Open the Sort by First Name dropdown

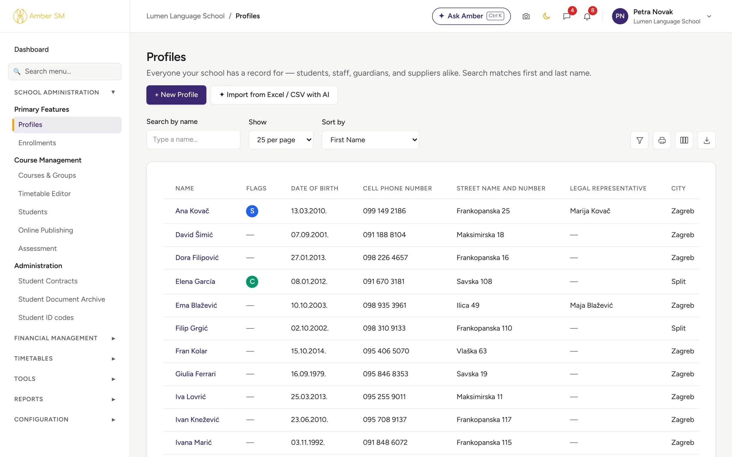point(370,140)
